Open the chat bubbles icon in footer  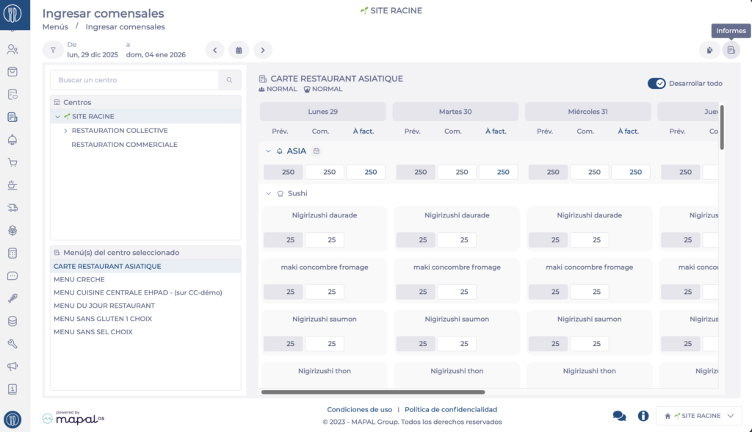(x=619, y=416)
